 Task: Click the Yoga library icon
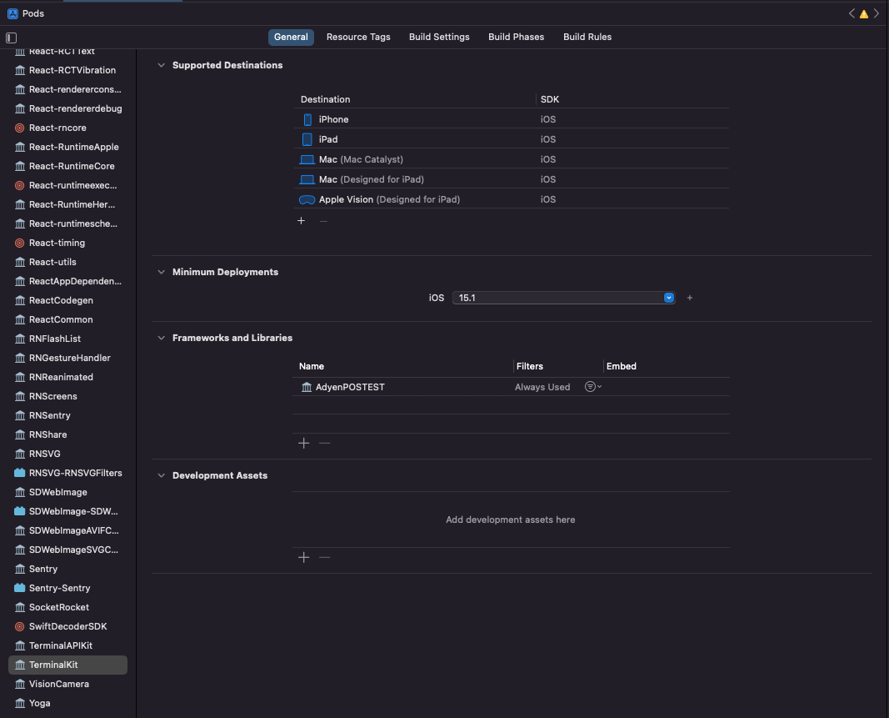[x=19, y=703]
